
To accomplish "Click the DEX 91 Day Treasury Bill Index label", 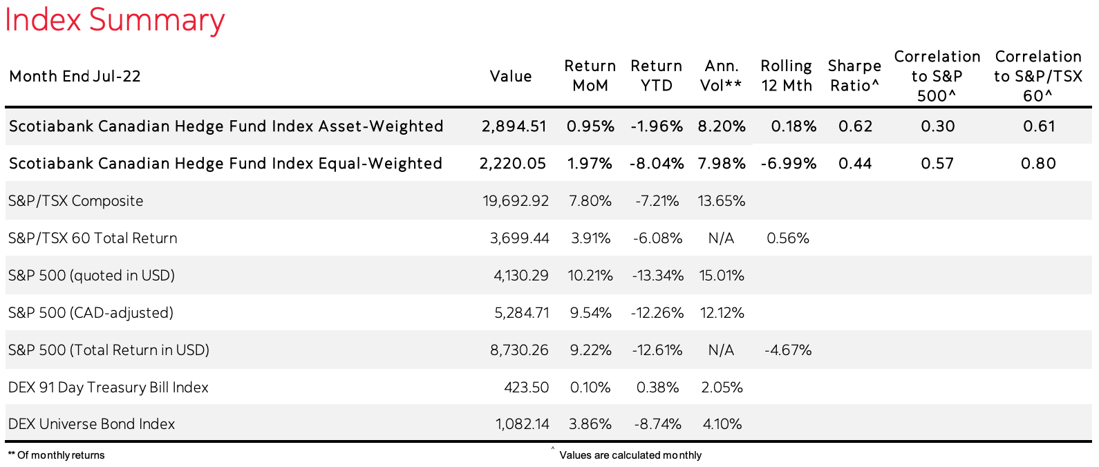I will point(108,388).
